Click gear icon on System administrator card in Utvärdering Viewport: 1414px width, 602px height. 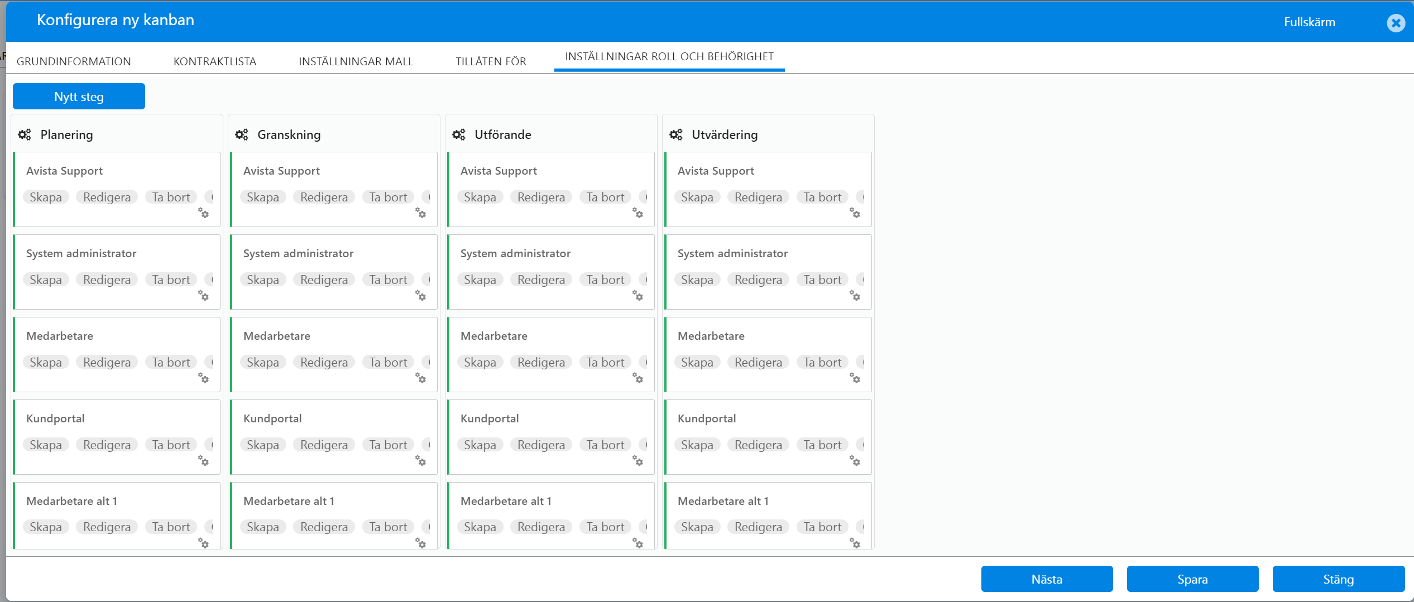pos(855,296)
